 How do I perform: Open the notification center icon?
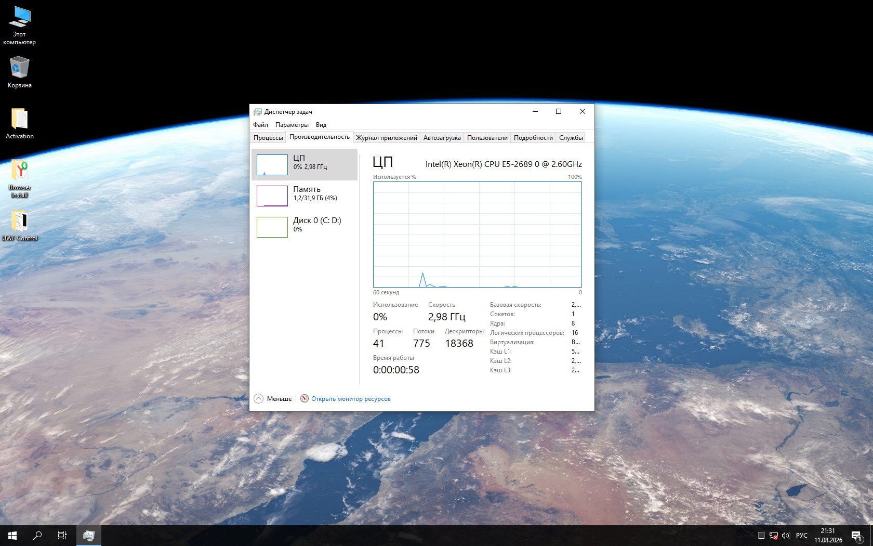point(856,536)
